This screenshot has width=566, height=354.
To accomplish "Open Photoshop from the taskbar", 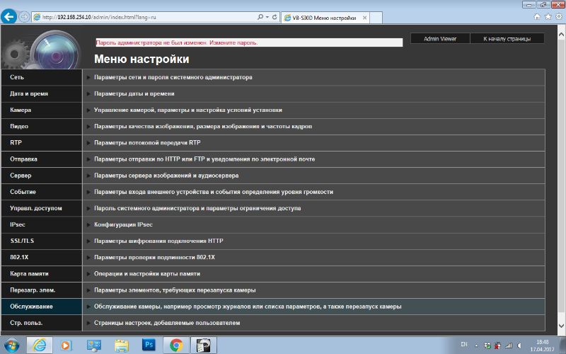I will [149, 345].
